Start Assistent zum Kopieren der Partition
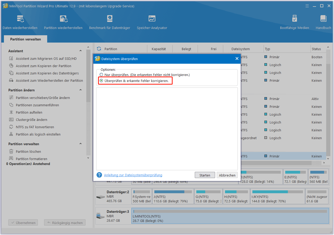334x235 pixels. tap(44, 66)
